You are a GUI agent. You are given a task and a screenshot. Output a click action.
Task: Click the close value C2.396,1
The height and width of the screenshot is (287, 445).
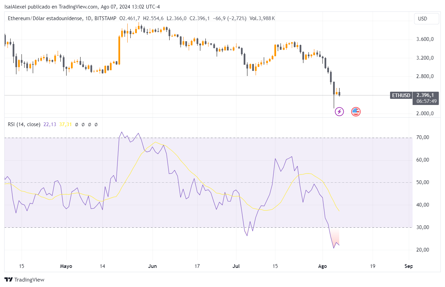pos(200,18)
